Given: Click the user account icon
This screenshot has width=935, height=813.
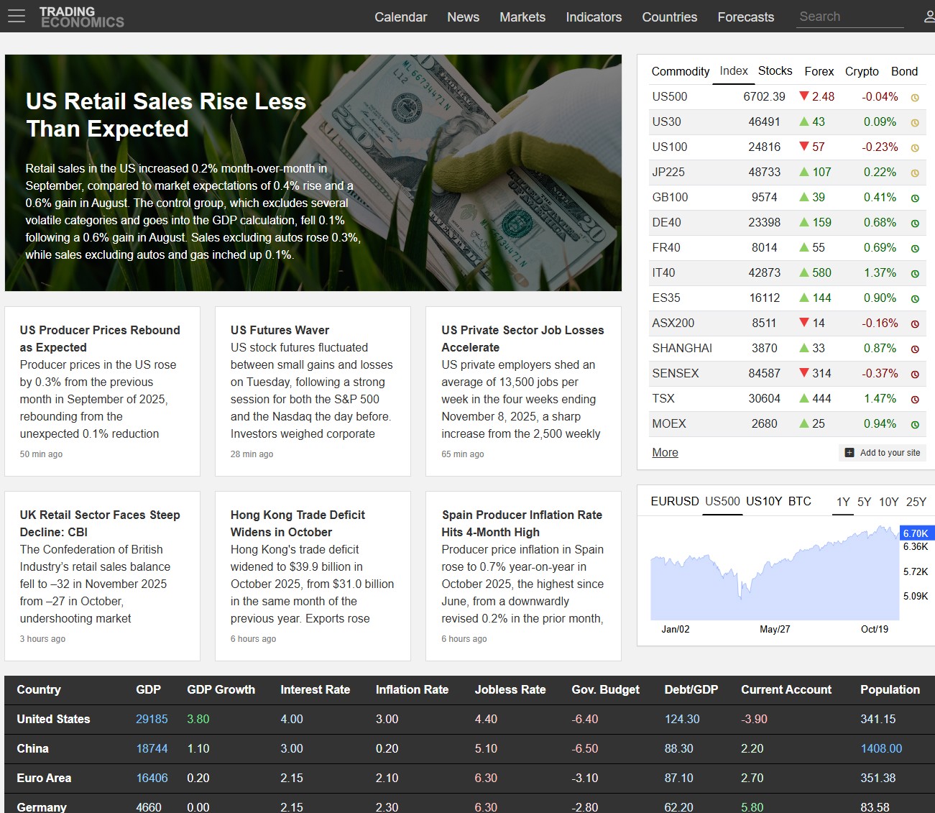Looking at the screenshot, I should [x=929, y=17].
